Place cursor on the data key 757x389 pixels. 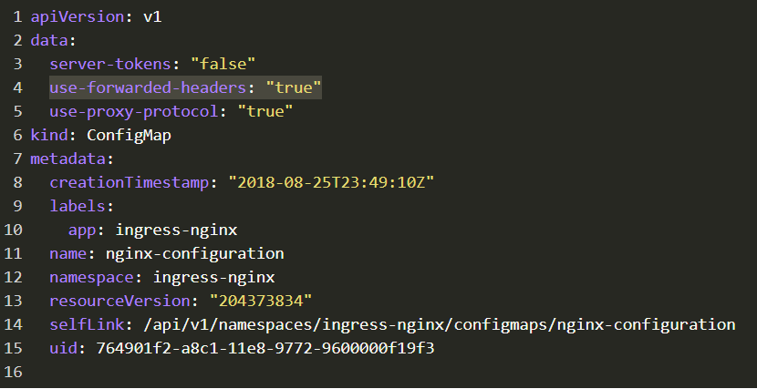(49, 40)
